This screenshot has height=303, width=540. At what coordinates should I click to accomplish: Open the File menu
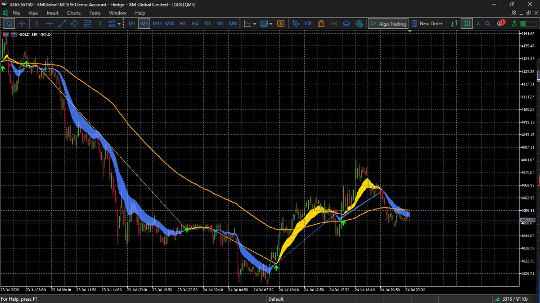pyautogui.click(x=16, y=13)
